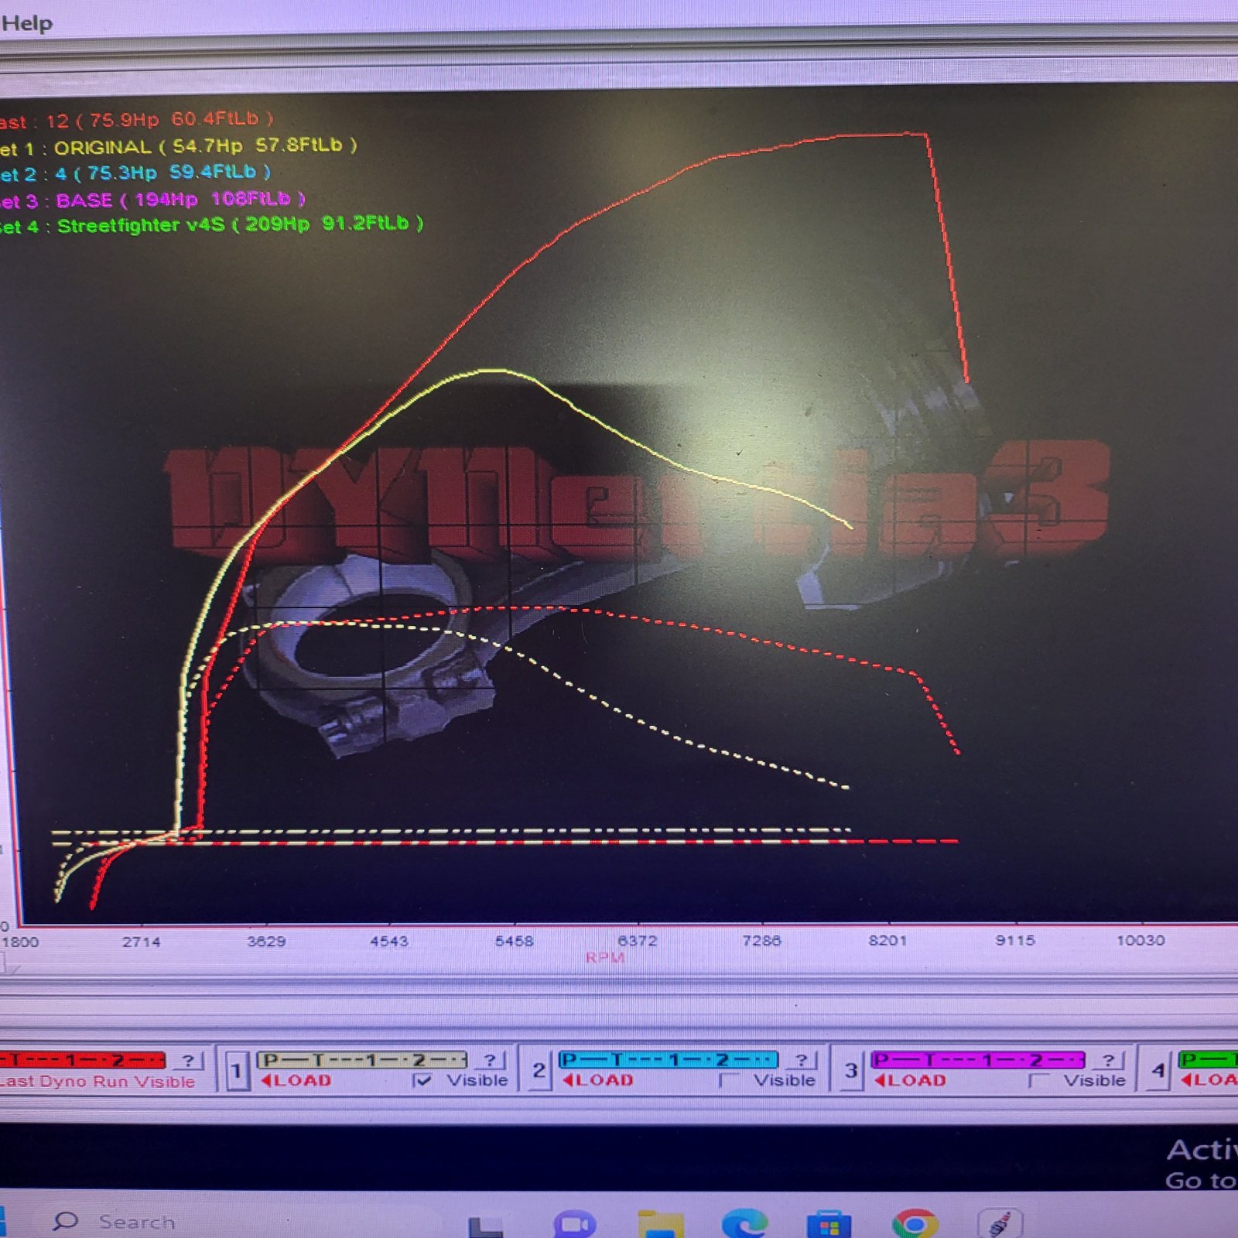Click the magenta set 3 line-style swatch
Image resolution: width=1238 pixels, height=1238 pixels.
pos(978,1059)
